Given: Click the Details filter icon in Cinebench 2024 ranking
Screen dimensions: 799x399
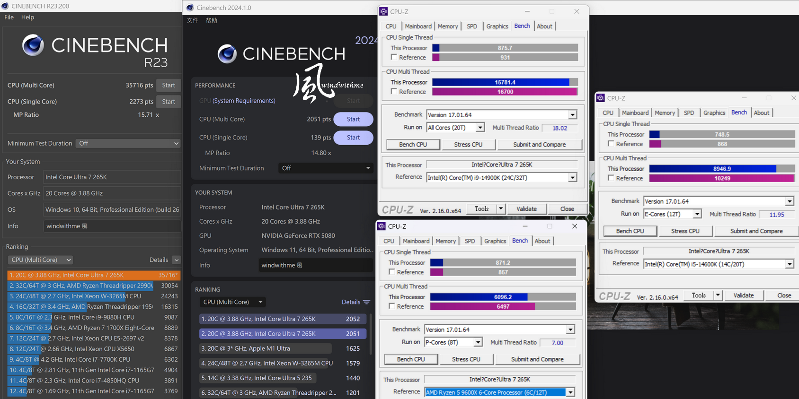Looking at the screenshot, I should click(x=366, y=302).
